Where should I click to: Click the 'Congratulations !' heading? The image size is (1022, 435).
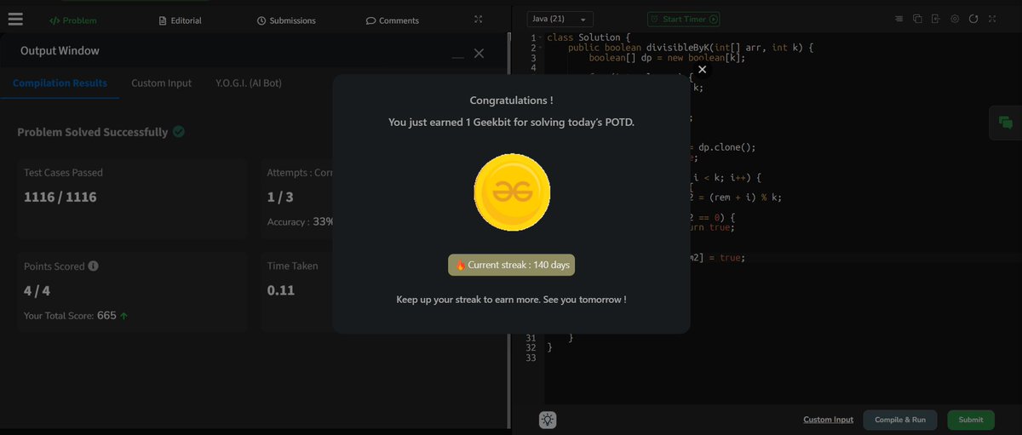click(x=511, y=100)
